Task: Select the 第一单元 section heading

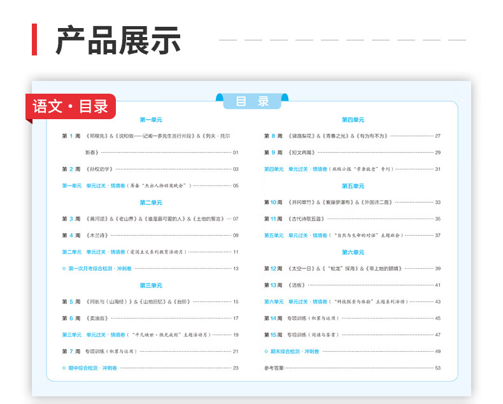Action: (151, 119)
